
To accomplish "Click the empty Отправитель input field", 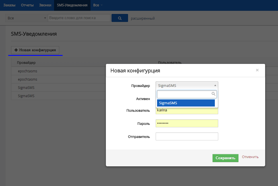I will point(187,137).
